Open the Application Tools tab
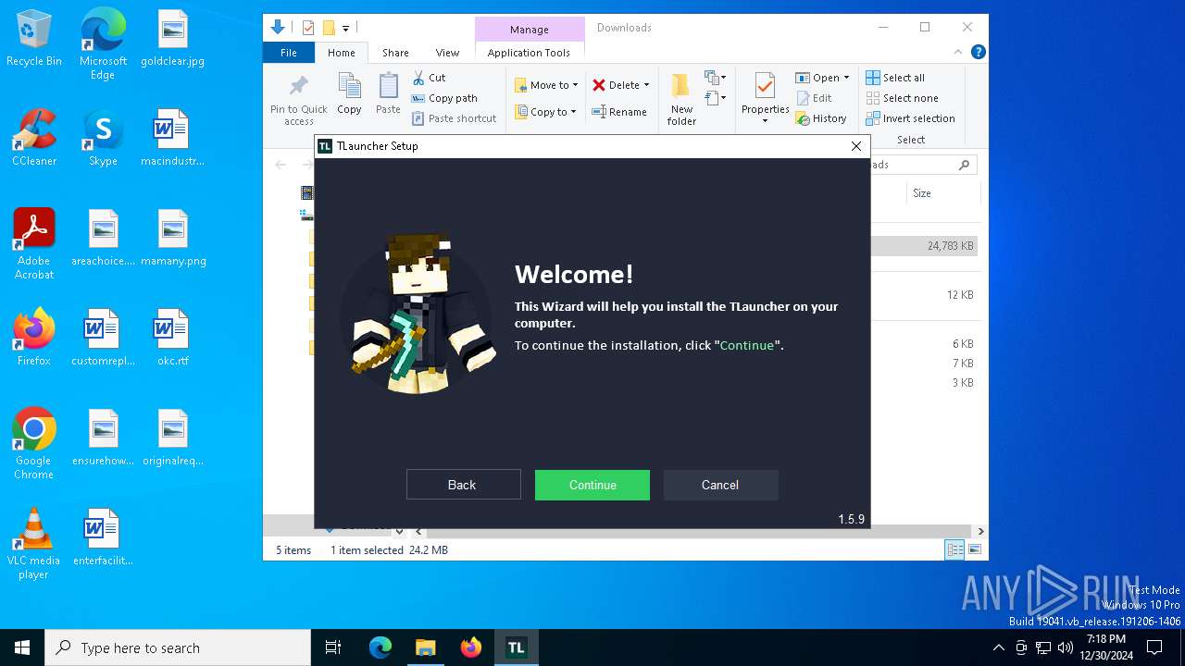1185x666 pixels. click(529, 53)
